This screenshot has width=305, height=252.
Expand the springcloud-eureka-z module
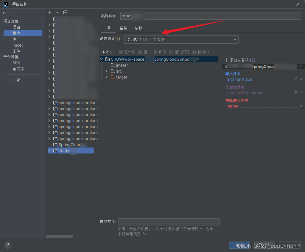pyautogui.click(x=49, y=139)
